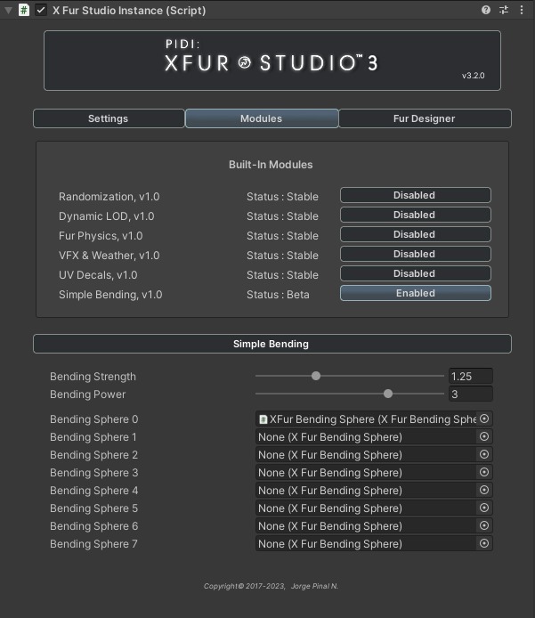Open object picker for Bending Sphere 7
This screenshot has width=535, height=618.
484,543
